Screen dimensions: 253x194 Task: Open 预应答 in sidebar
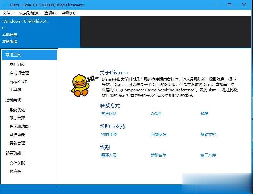[15, 171]
